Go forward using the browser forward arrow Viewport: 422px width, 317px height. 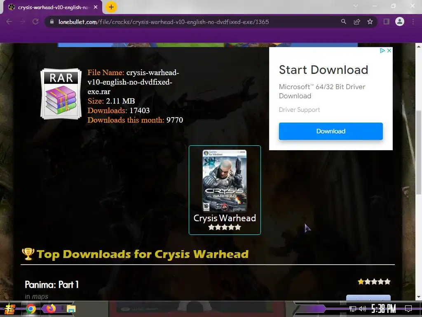point(22,21)
